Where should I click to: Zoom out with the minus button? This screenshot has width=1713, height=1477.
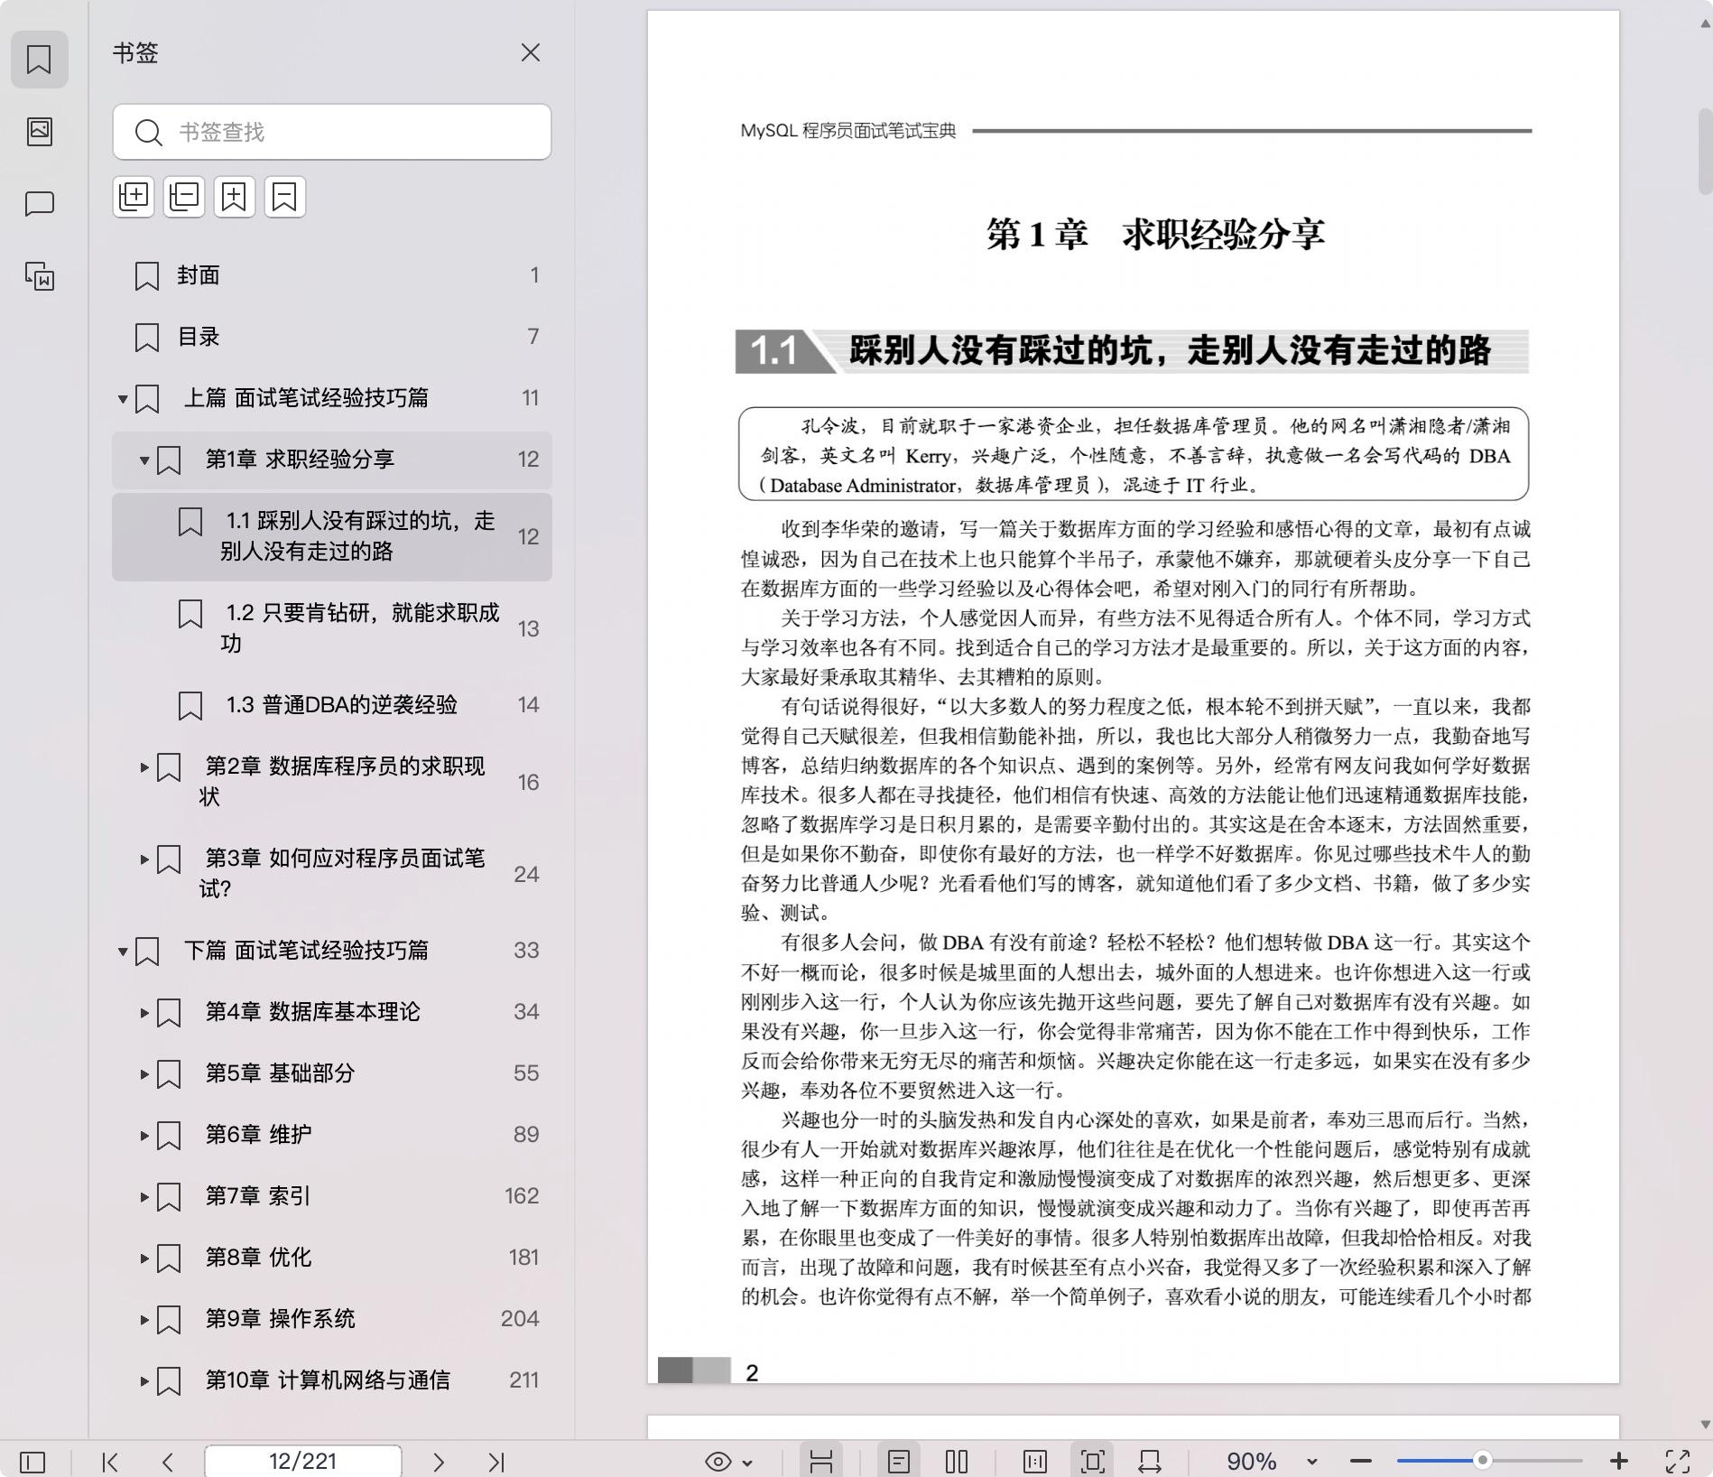pyautogui.click(x=1361, y=1461)
